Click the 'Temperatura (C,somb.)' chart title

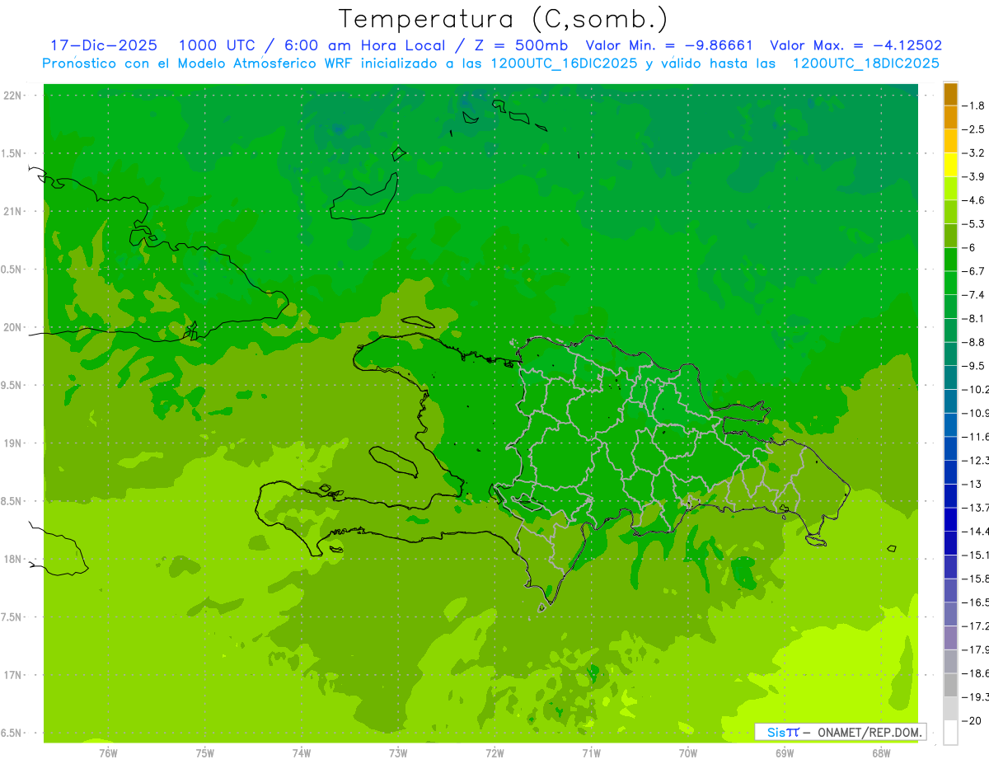503,19
